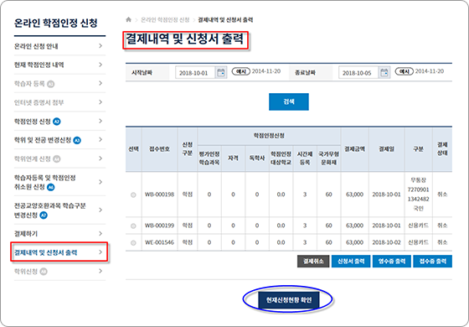Expand 인터넷 증명서 첨부 arrow
The width and height of the screenshot is (469, 327).
point(100,102)
